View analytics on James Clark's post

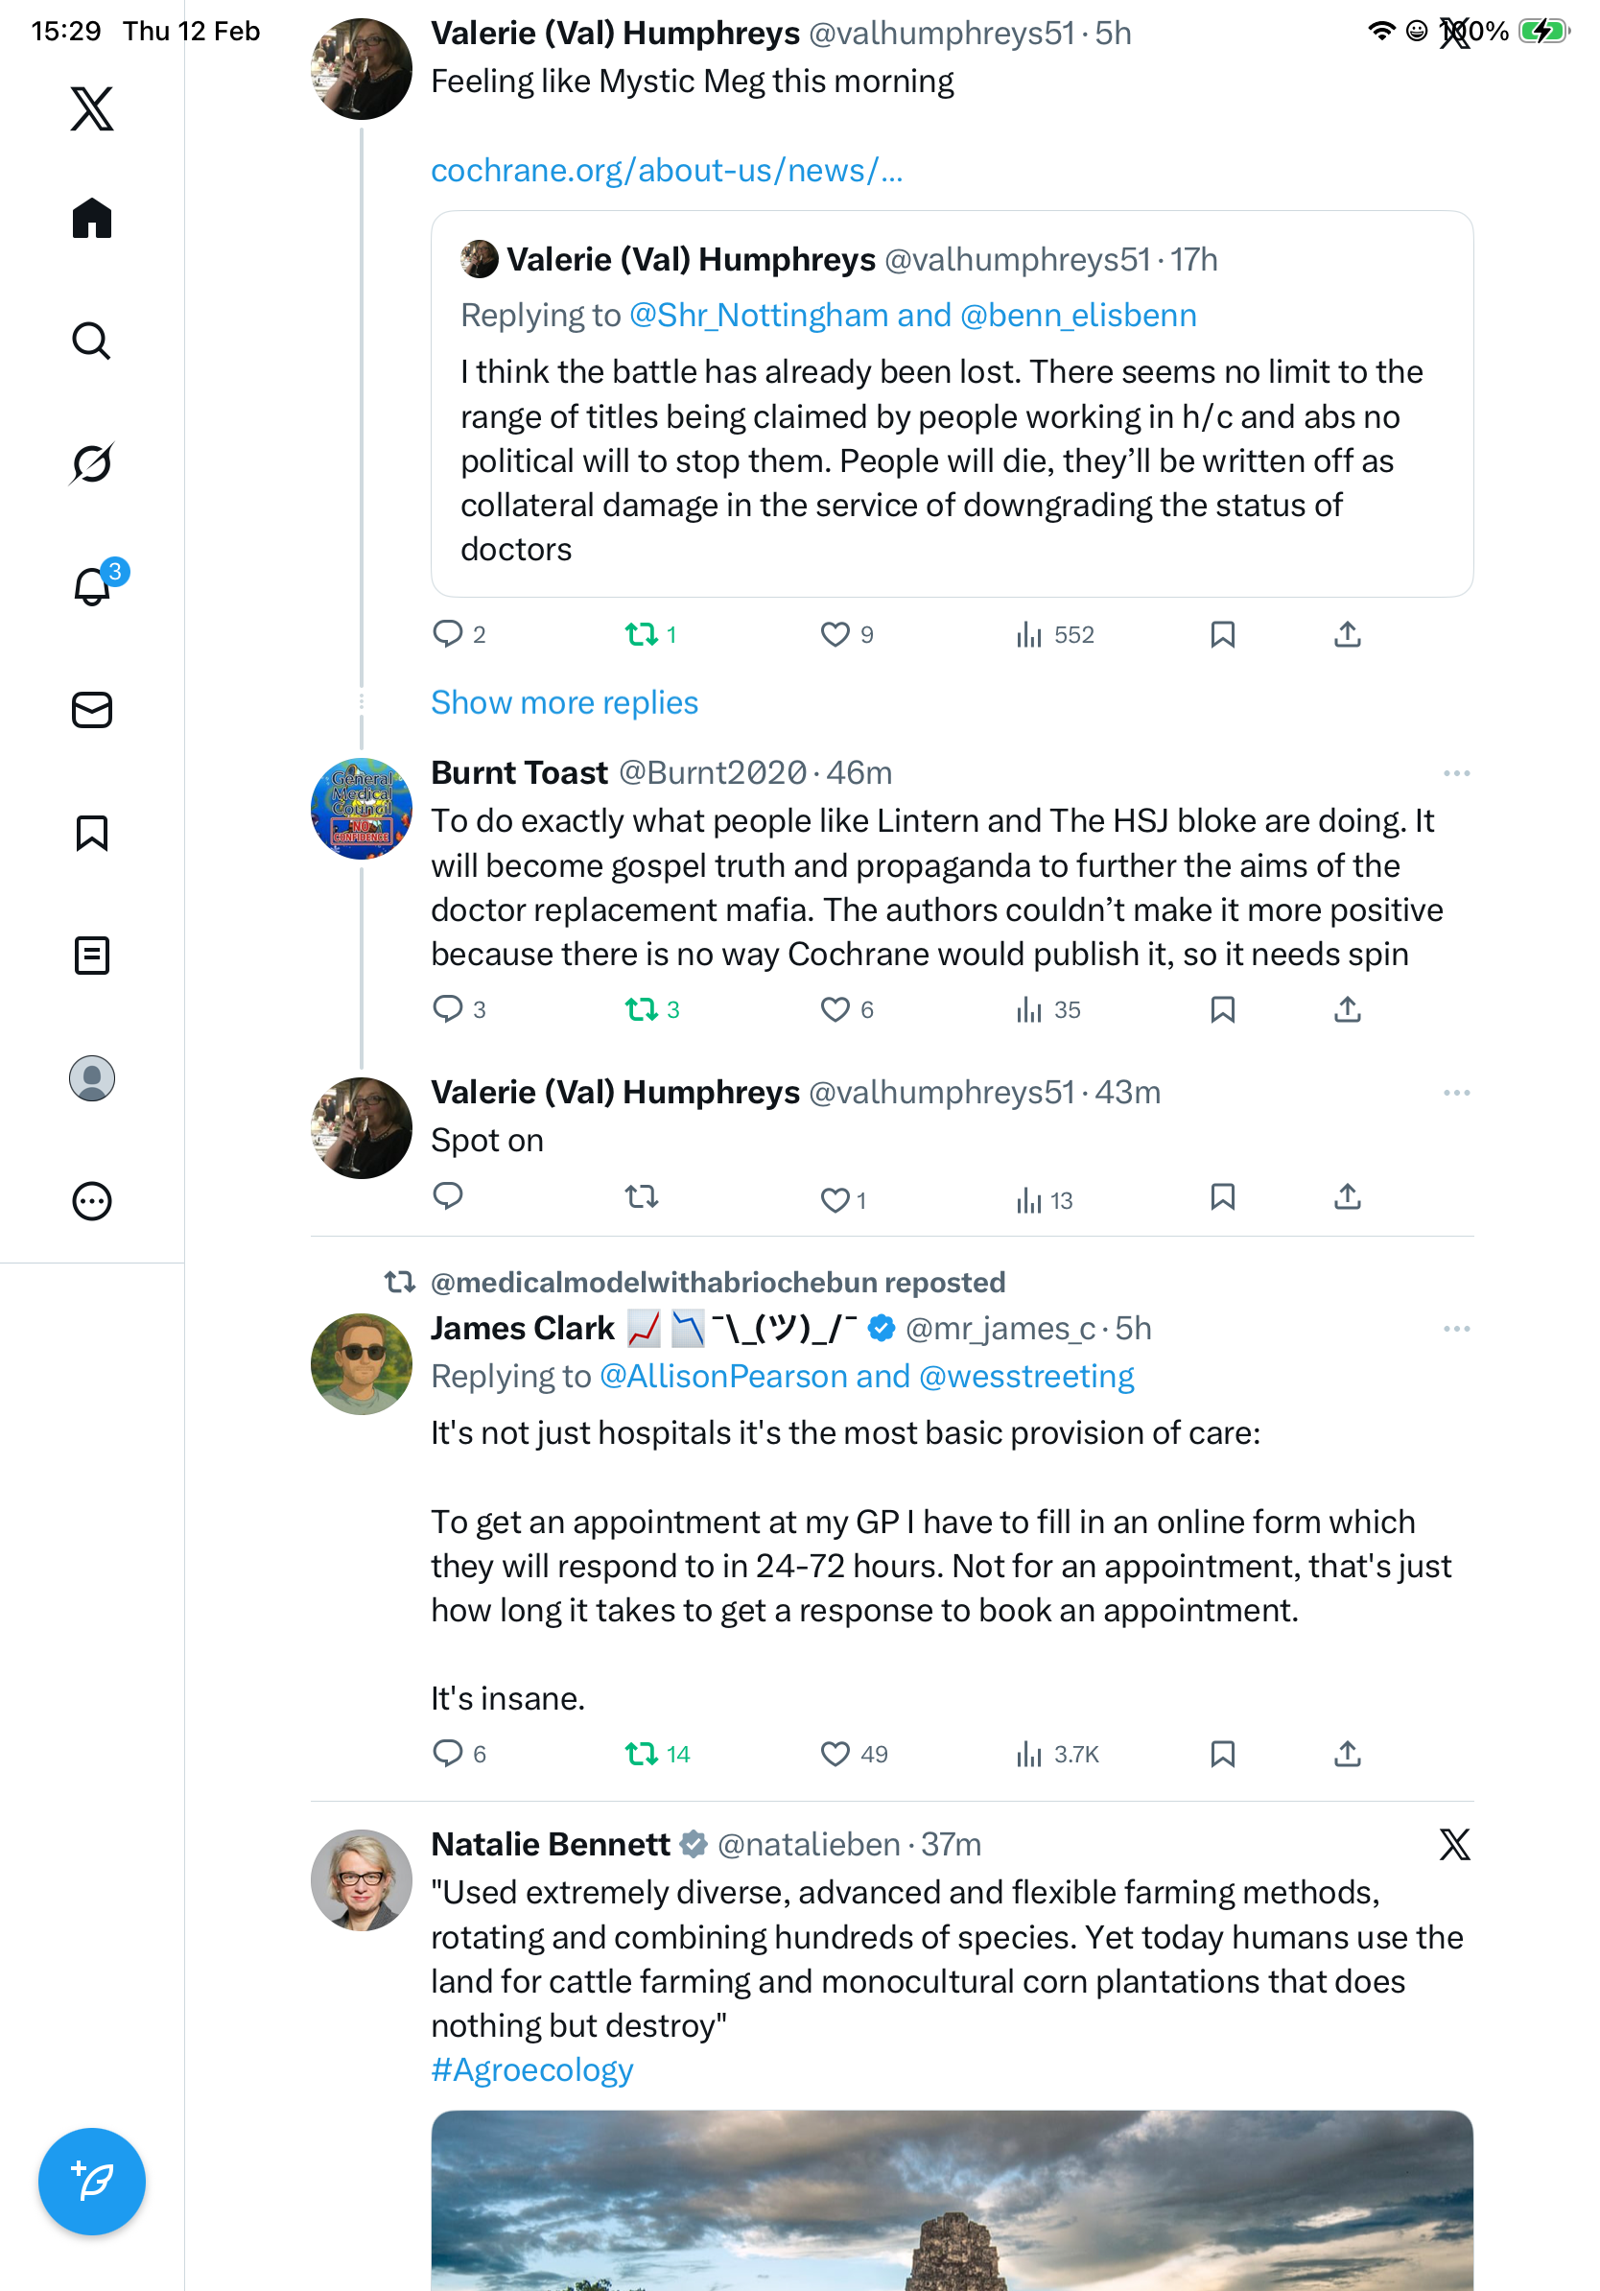[1056, 1753]
